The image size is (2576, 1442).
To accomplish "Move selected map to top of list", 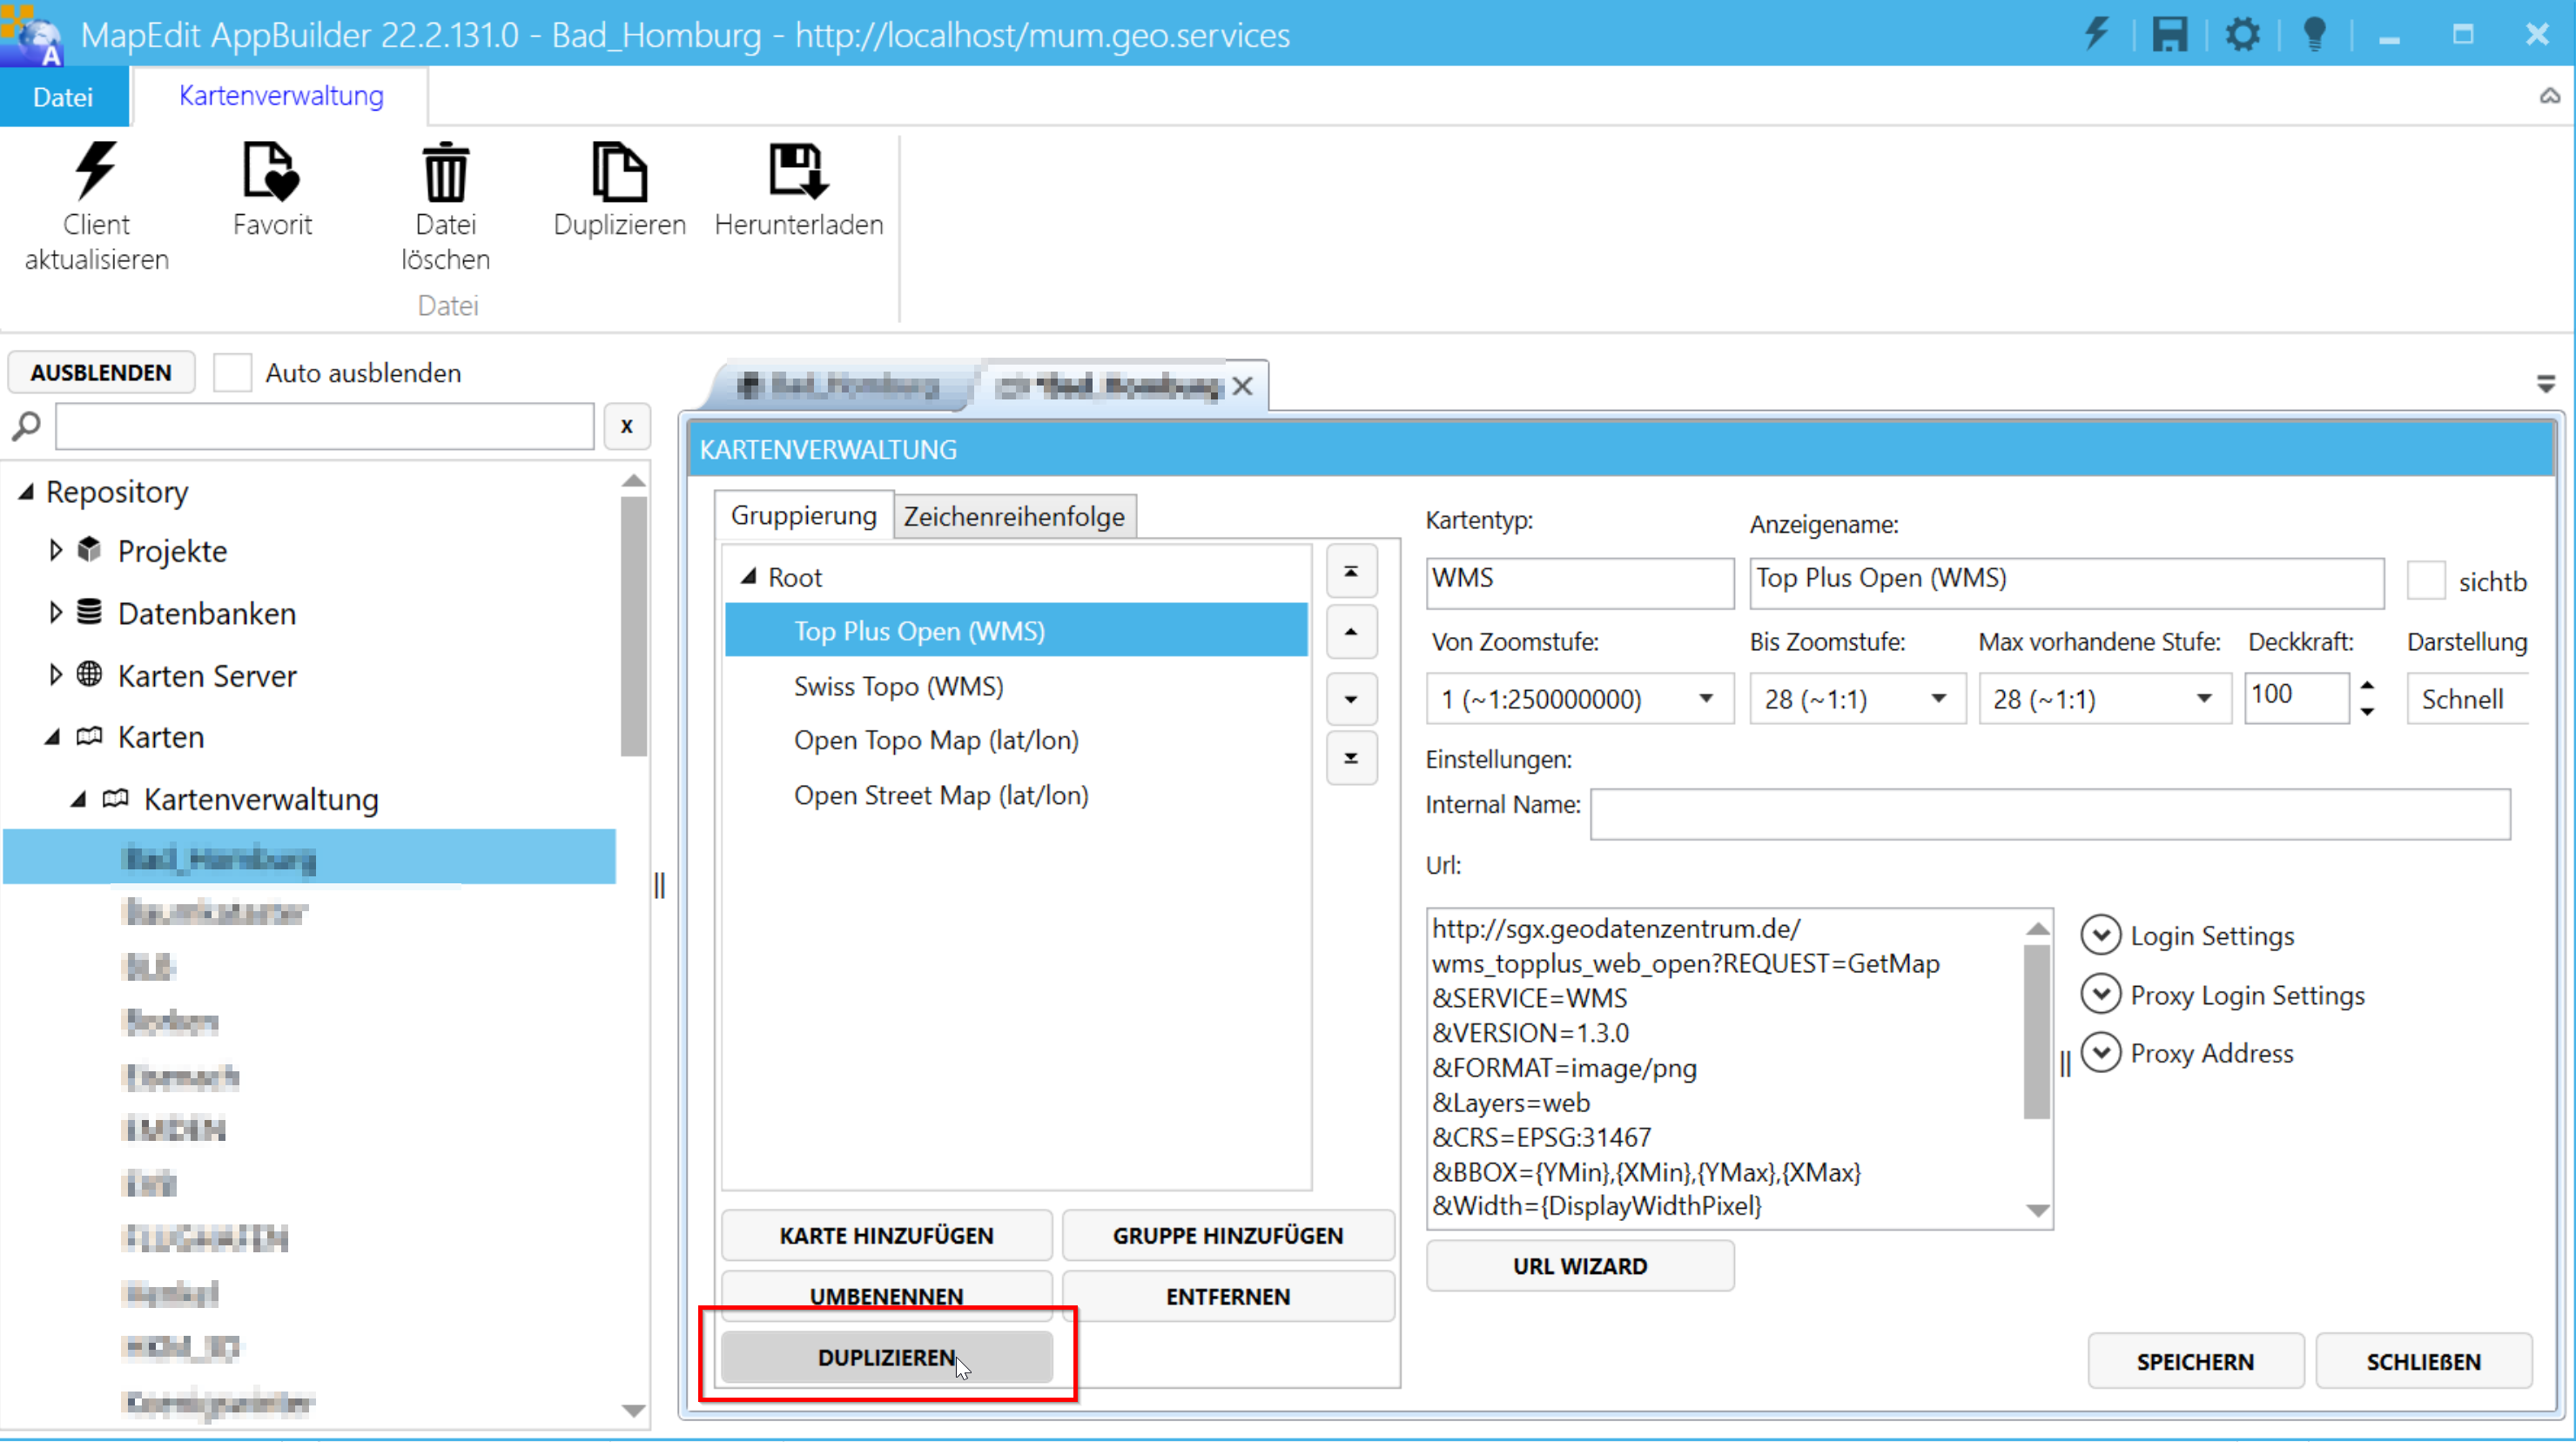I will click(1351, 573).
